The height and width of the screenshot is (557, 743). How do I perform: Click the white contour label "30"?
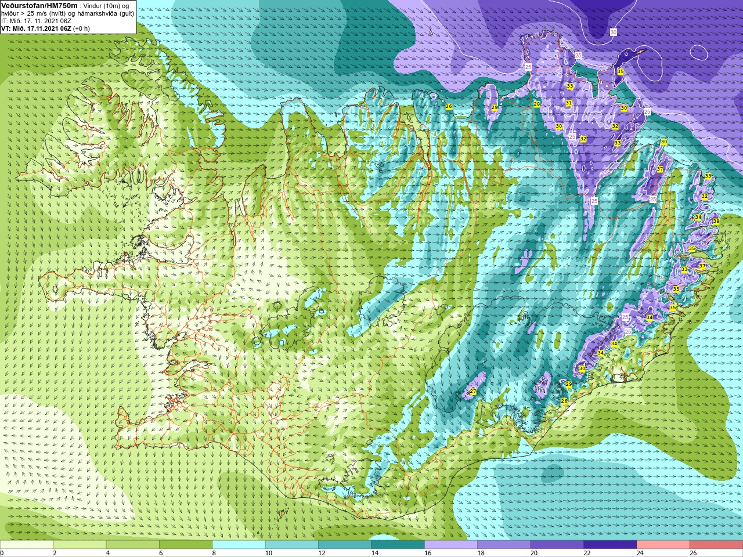[x=614, y=32]
